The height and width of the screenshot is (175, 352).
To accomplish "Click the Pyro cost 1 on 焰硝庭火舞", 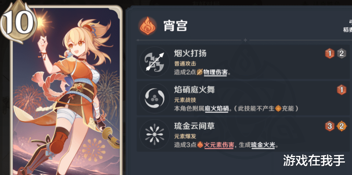I will (x=341, y=90).
